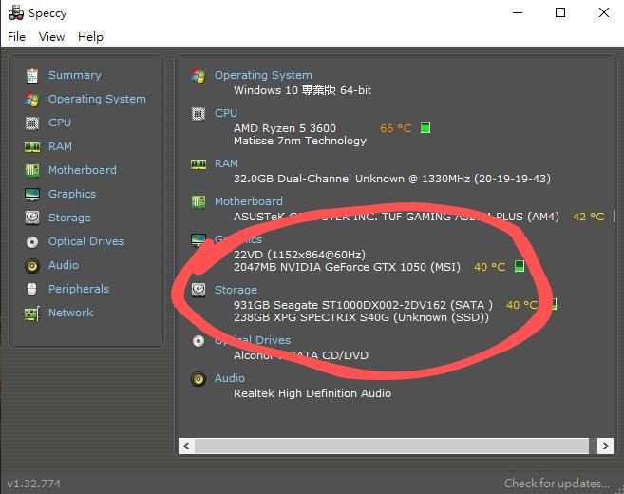Select Optical Drives in the sidebar
Viewport: 624px width, 494px height.
tap(85, 241)
